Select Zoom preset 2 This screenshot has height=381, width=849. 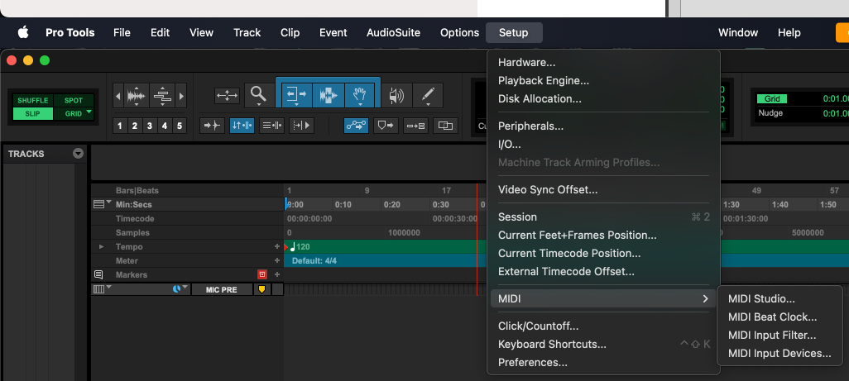(134, 126)
